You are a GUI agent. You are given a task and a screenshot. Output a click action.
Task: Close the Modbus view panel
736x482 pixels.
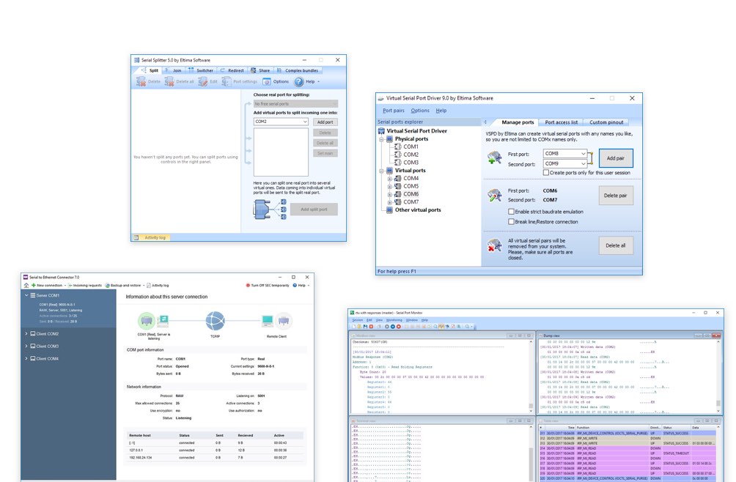coord(529,335)
